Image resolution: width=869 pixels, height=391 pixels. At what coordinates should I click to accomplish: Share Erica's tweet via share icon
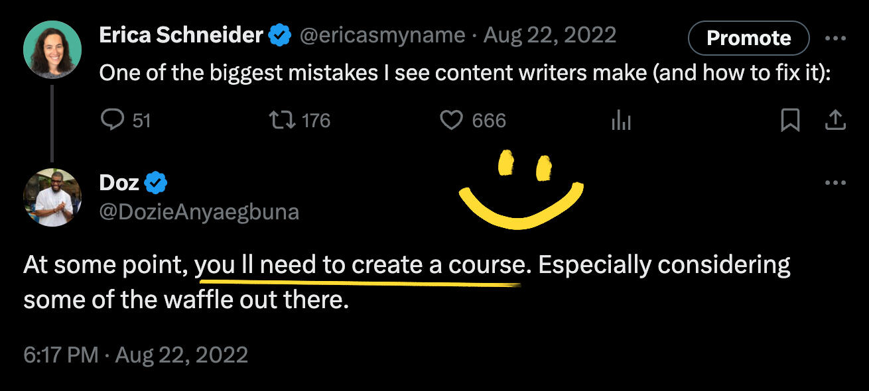(x=835, y=119)
